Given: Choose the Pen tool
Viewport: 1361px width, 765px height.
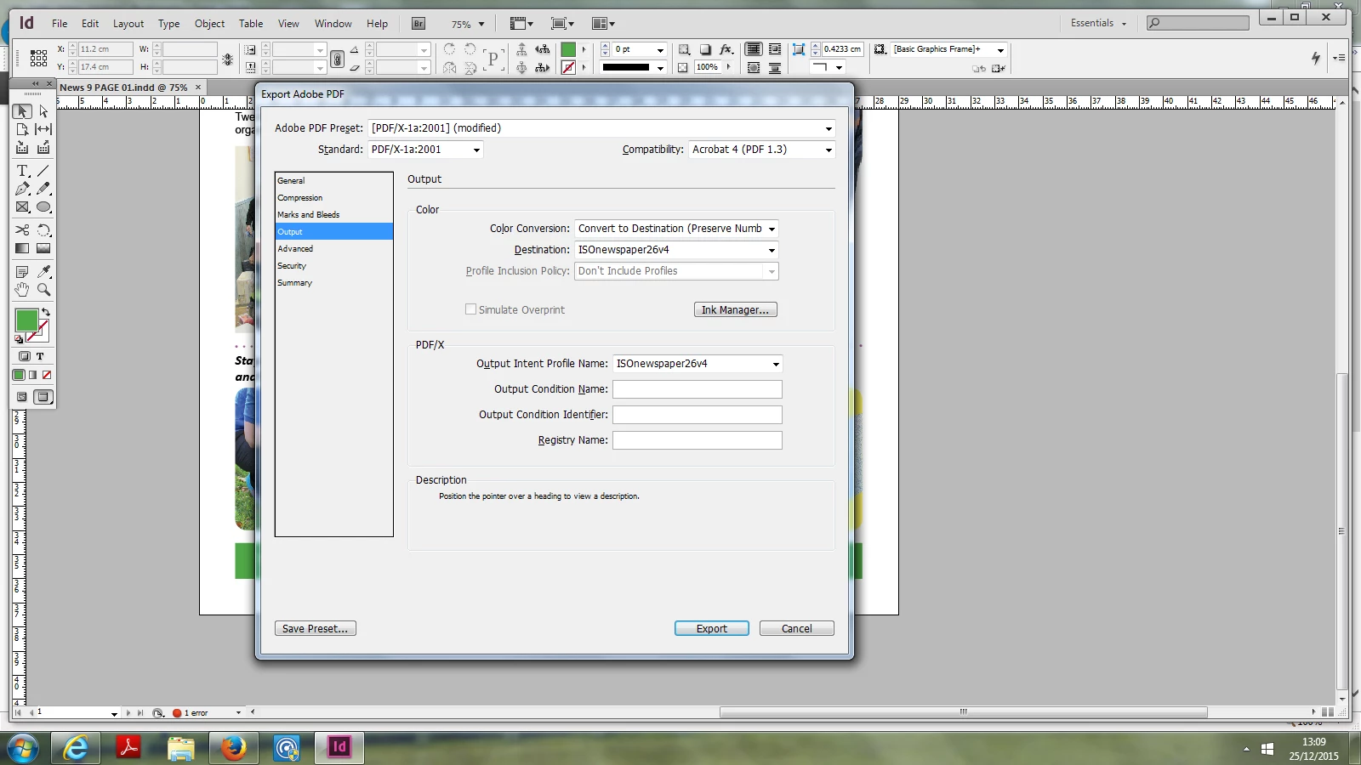Looking at the screenshot, I should [23, 189].
